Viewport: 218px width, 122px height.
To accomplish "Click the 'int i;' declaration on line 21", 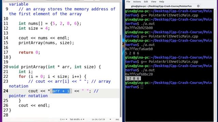I will click(26, 72).
